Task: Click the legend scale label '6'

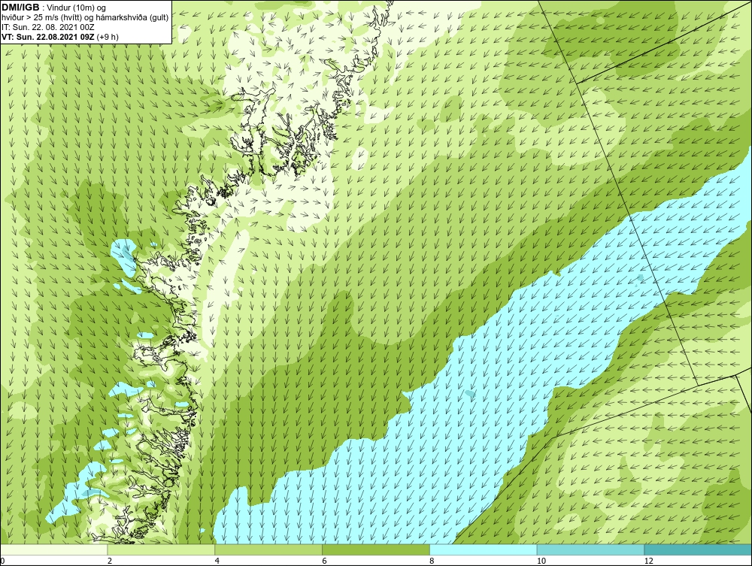Action: point(324,561)
